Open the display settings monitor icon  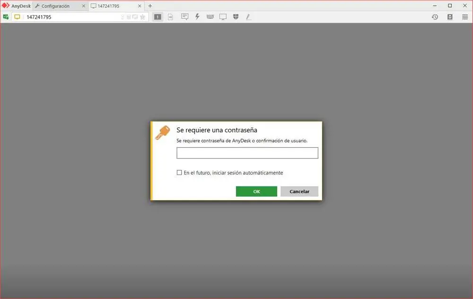pos(223,17)
